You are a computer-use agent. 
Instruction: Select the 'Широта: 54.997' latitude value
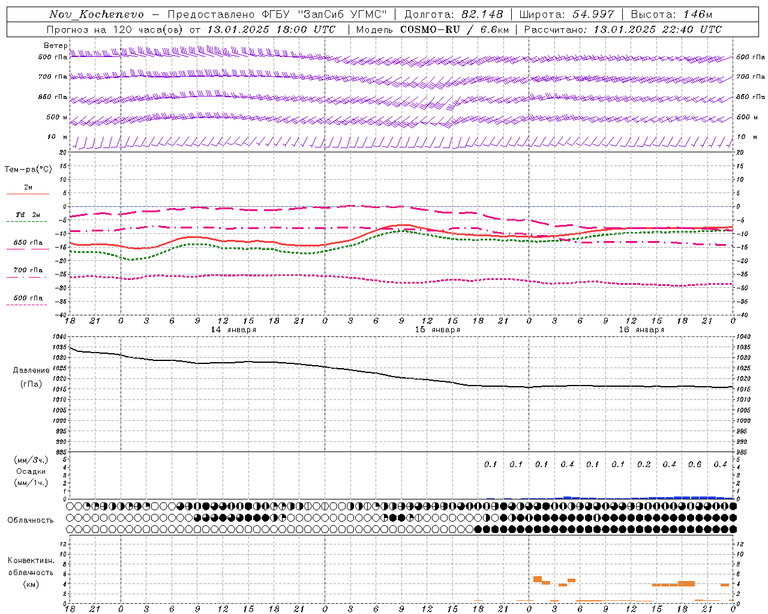(x=567, y=14)
